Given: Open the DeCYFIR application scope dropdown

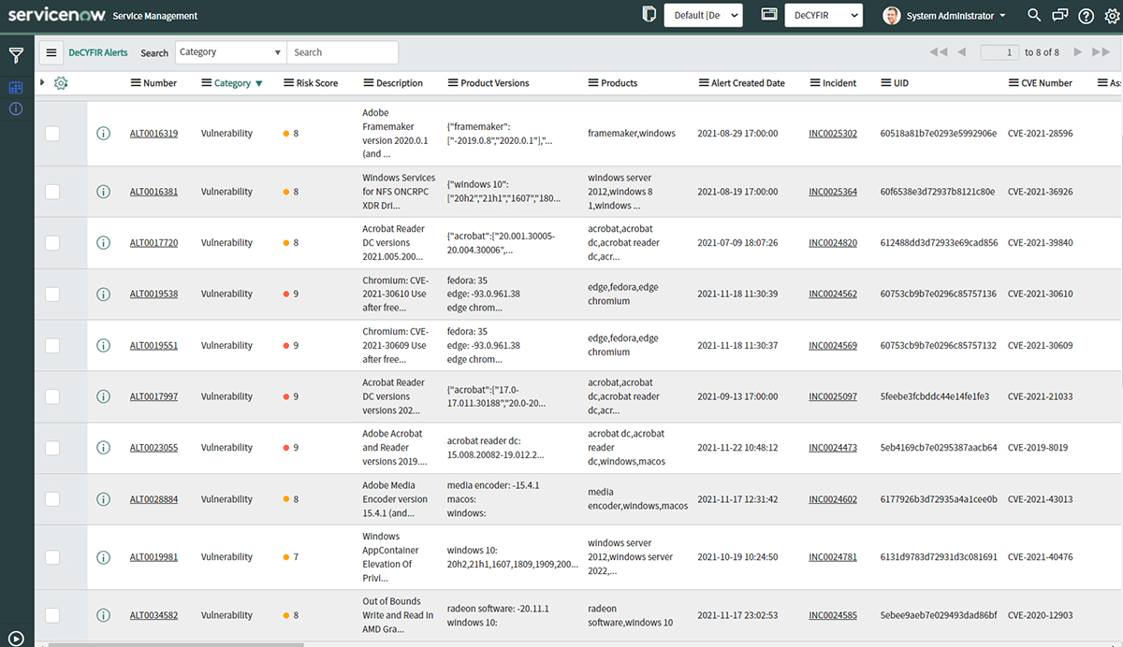Looking at the screenshot, I should pos(823,15).
